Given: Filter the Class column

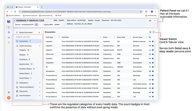Looking at the screenshot, I should 114,37.
